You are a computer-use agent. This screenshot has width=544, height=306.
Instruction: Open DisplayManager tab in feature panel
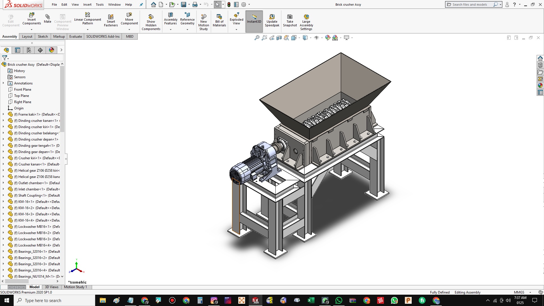(x=52, y=50)
